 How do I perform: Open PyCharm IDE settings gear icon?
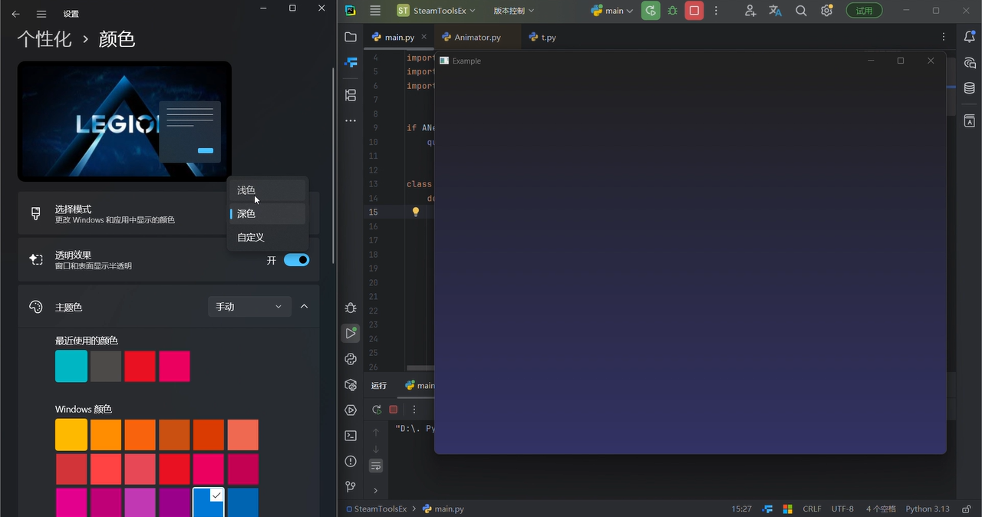[826, 11]
